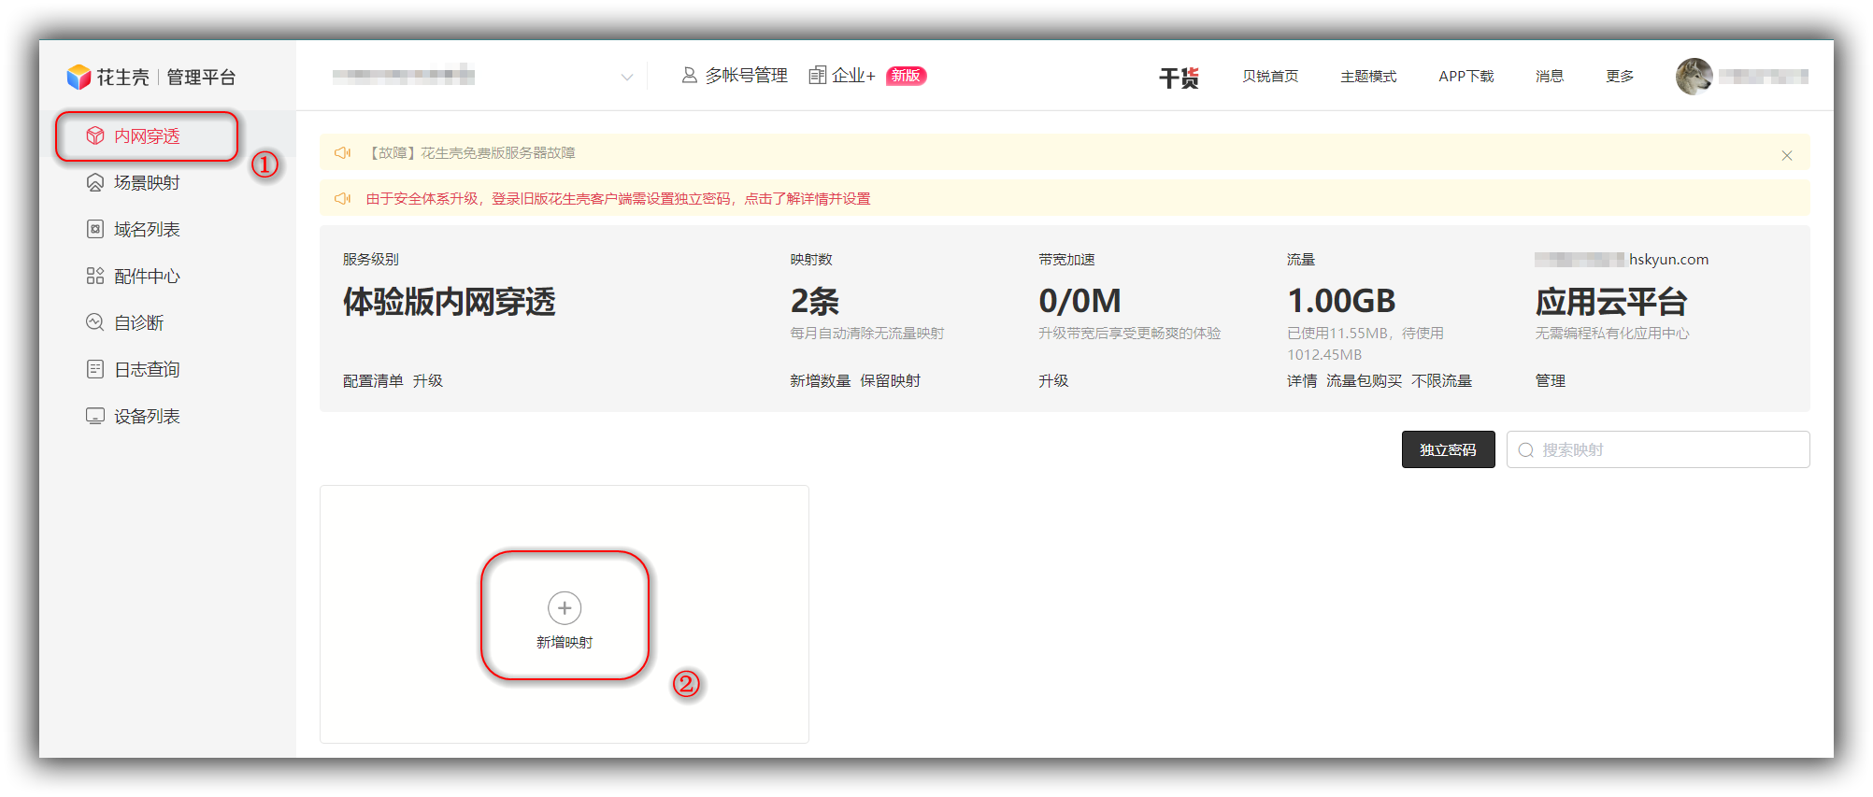This screenshot has height=797, width=1873.
Task: Open the security upgrade 独立密码 notice text
Action: point(618,198)
